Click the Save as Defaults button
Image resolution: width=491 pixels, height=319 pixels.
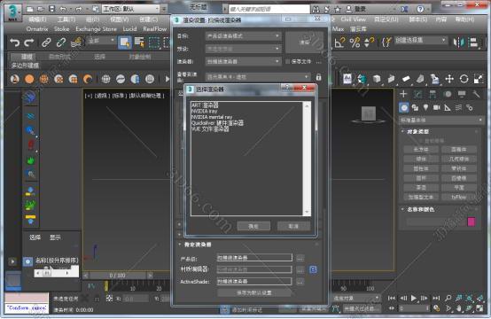point(254,293)
